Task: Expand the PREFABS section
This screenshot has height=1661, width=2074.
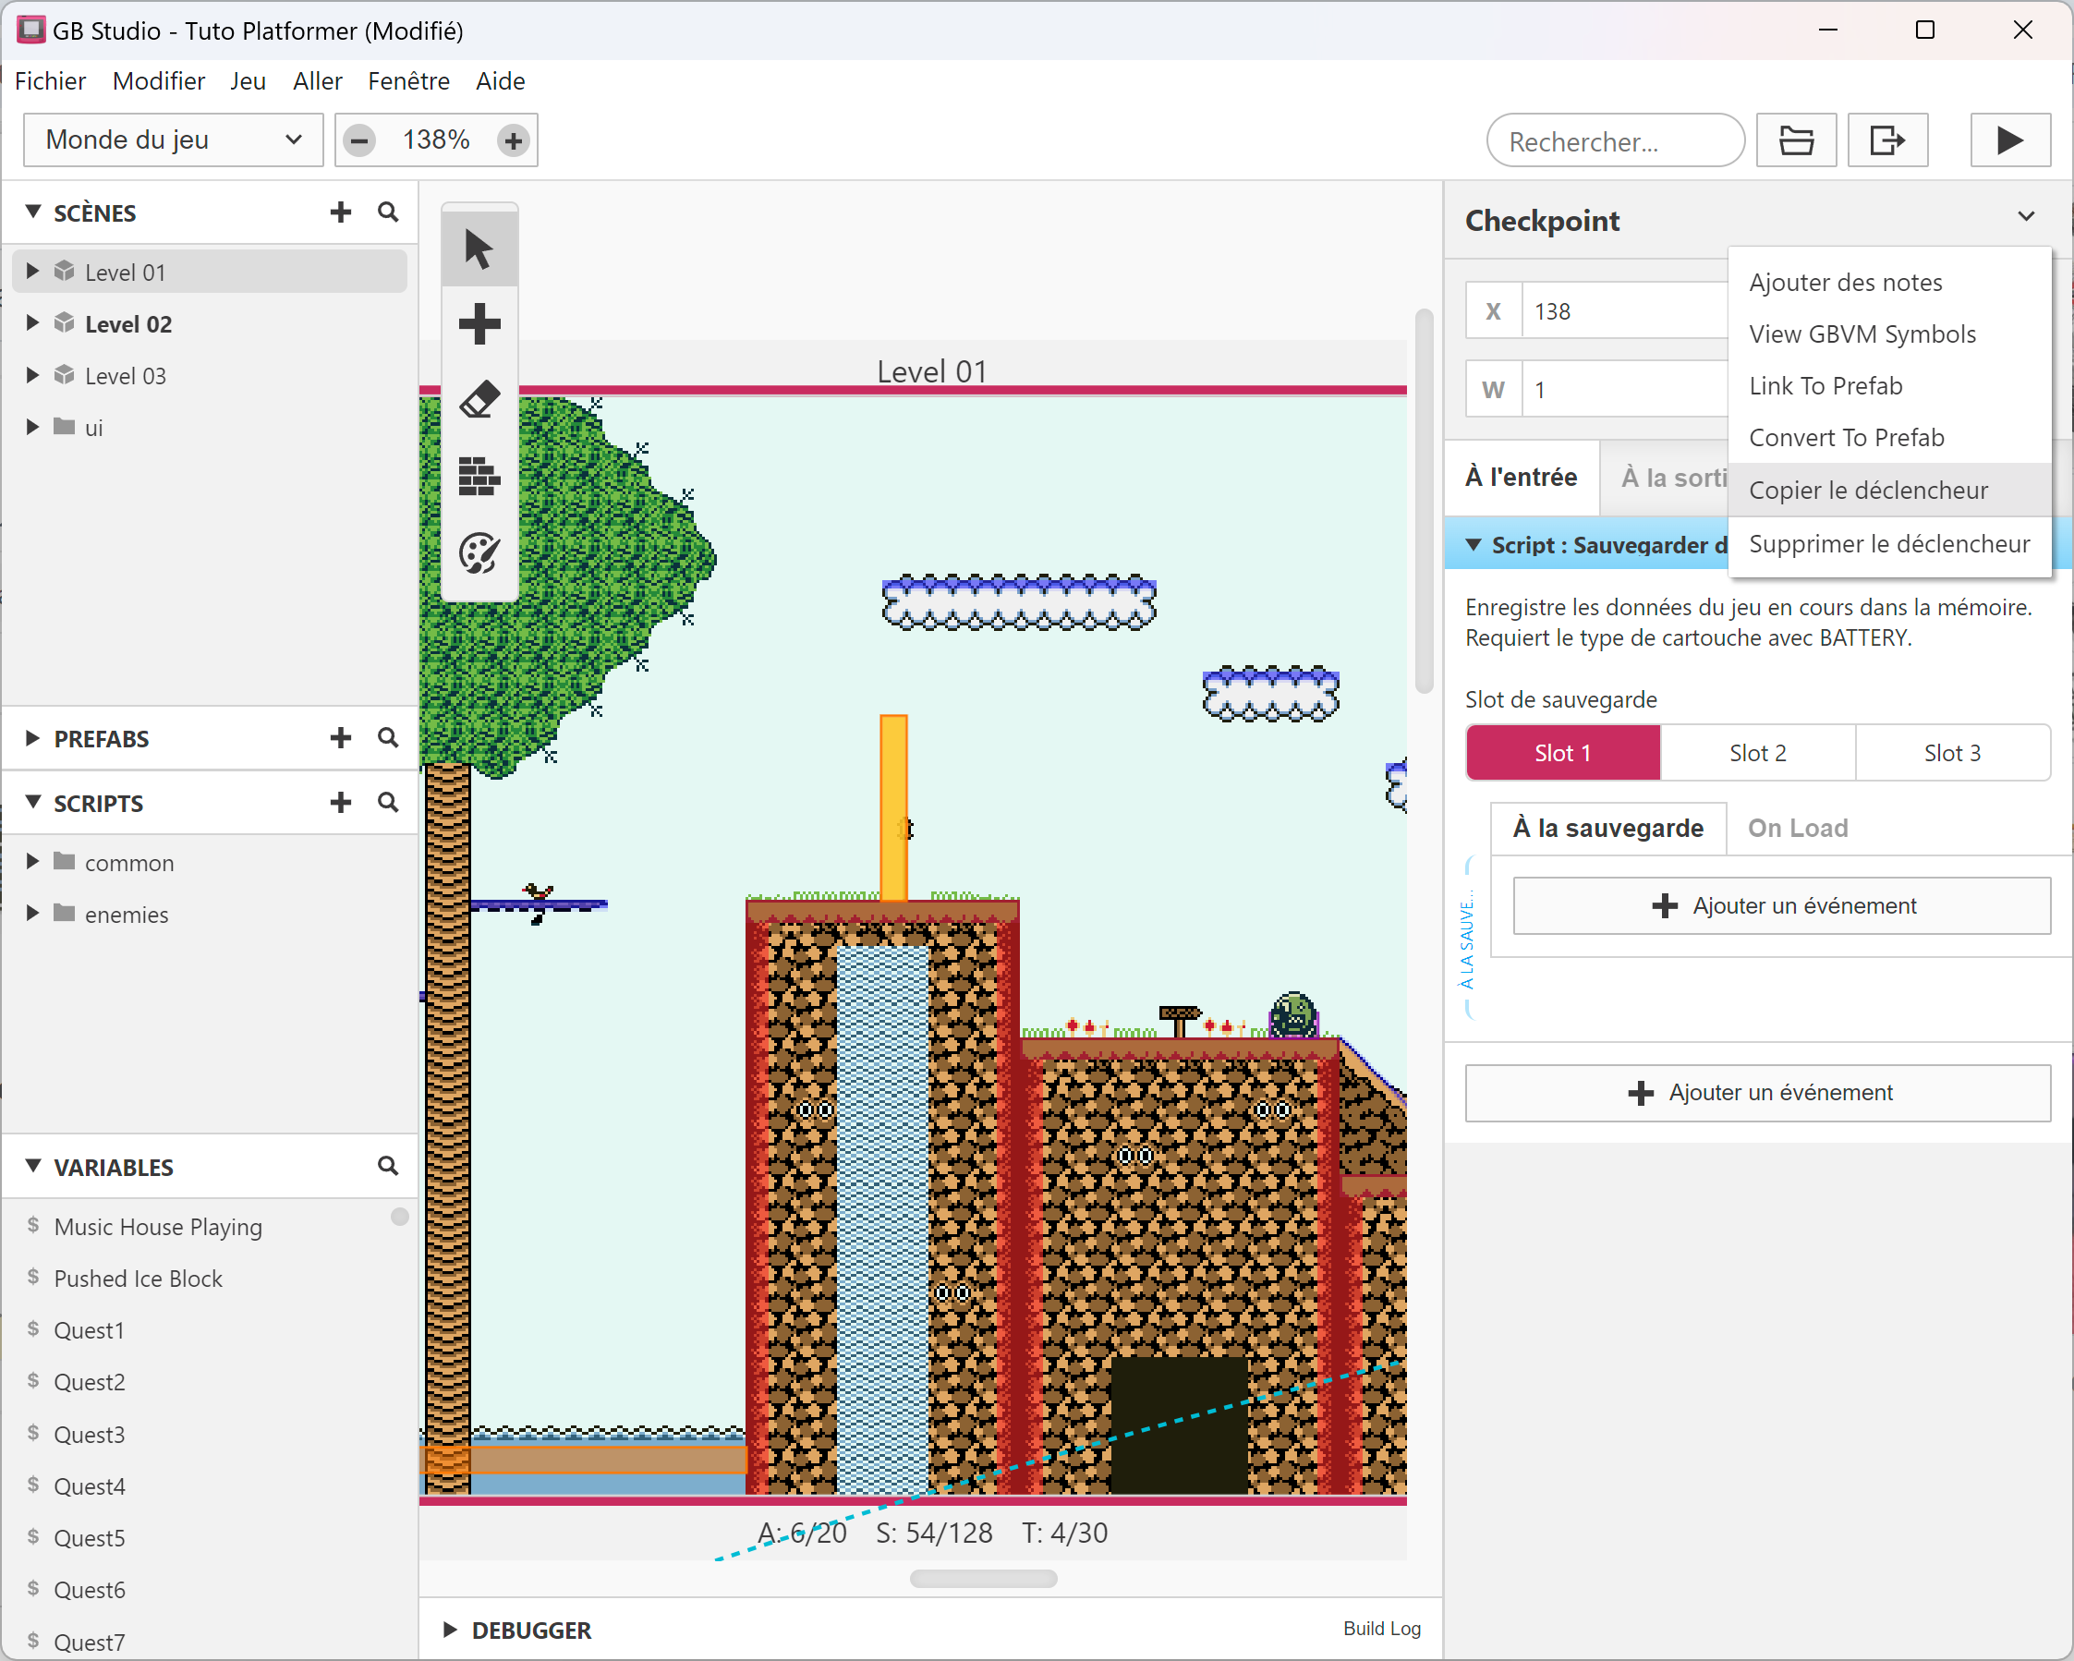Action: pyautogui.click(x=32, y=739)
